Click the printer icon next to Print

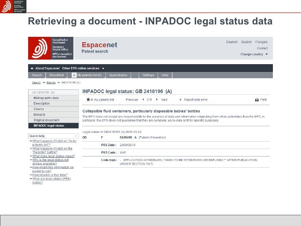(x=257, y=100)
